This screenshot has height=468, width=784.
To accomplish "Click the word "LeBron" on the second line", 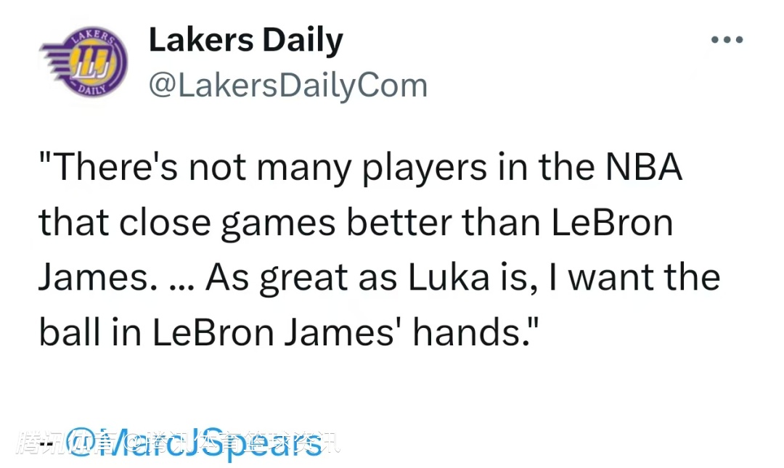I will click(612, 223).
